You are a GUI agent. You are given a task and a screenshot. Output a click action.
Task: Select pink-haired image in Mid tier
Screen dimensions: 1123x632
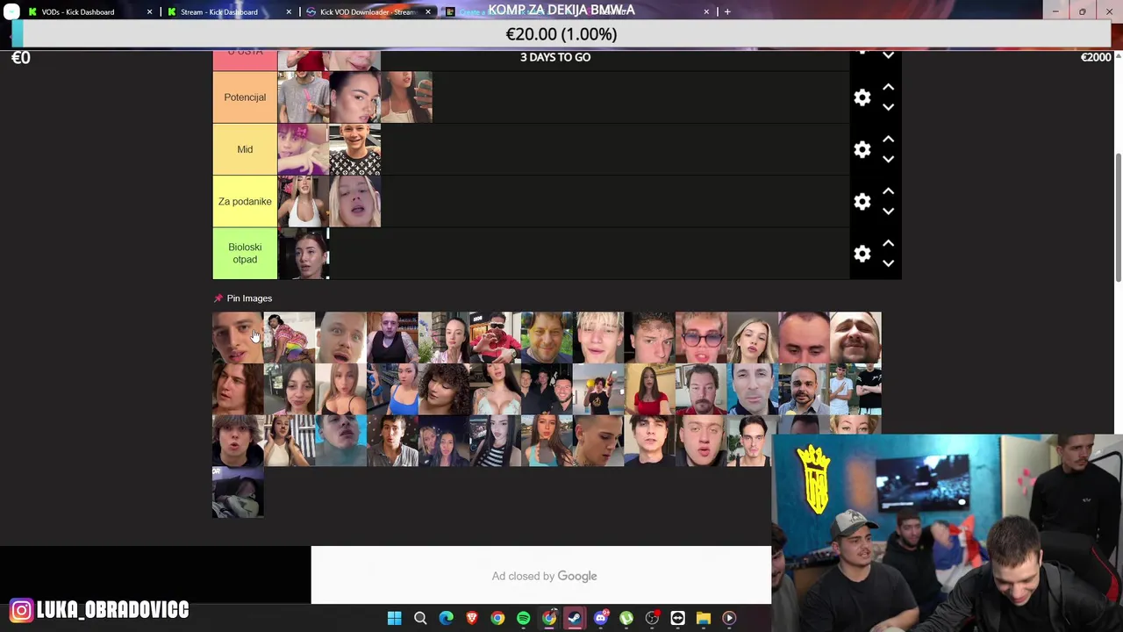click(x=303, y=149)
